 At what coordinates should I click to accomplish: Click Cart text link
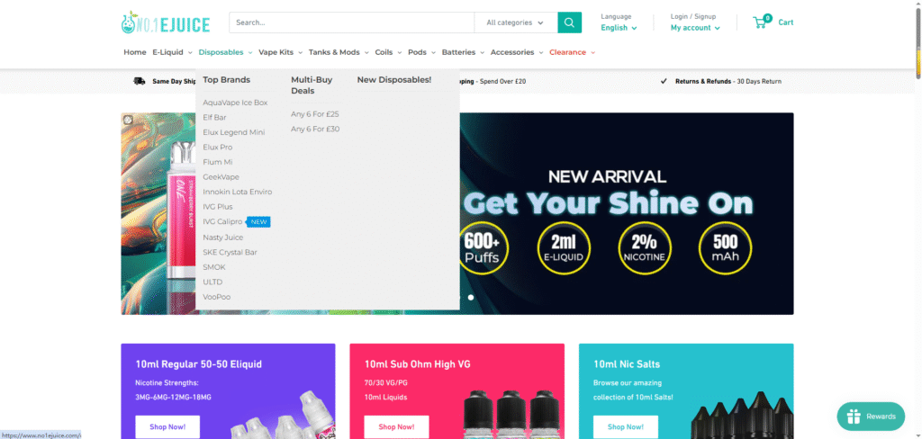[785, 22]
